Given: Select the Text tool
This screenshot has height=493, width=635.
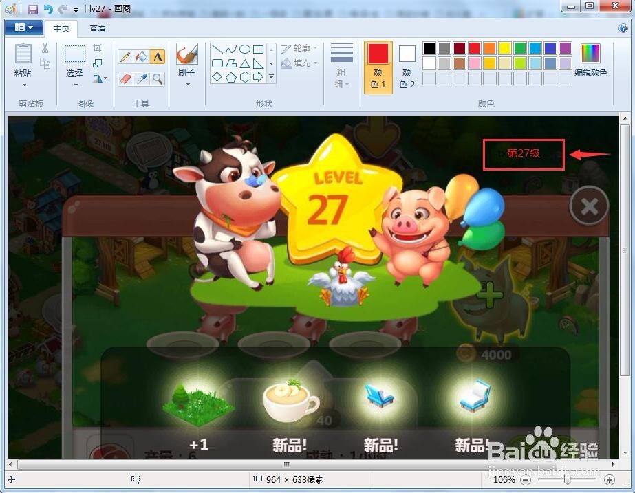Looking at the screenshot, I should pos(158,56).
